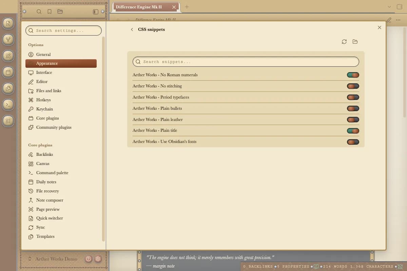The width and height of the screenshot is (407, 271).
Task: Open bookmarks icon in sidebar header
Action: tap(50, 12)
